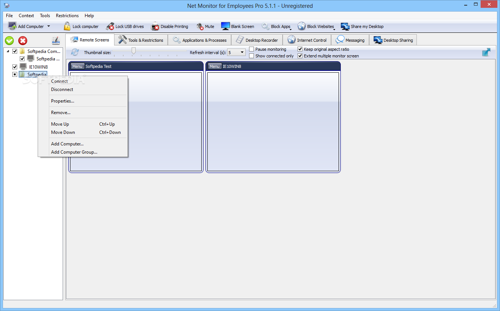Click the Mute speaker icon
The height and width of the screenshot is (311, 500).
(x=200, y=26)
